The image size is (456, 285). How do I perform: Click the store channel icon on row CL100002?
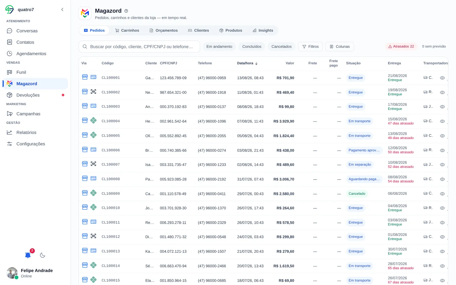(x=85, y=91)
